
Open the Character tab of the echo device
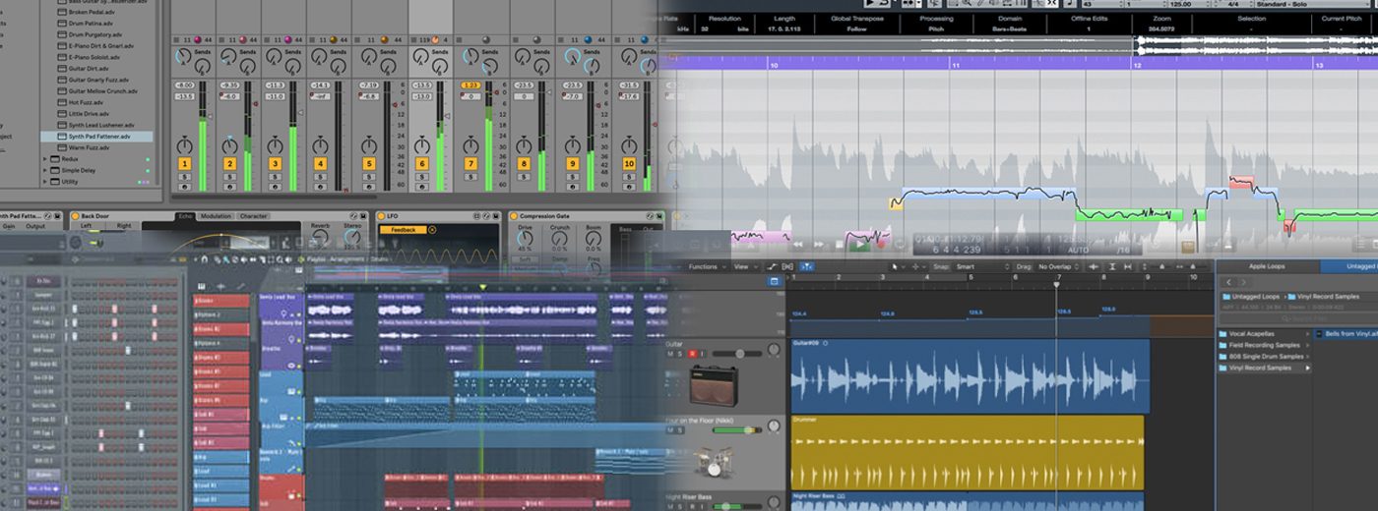(x=253, y=216)
